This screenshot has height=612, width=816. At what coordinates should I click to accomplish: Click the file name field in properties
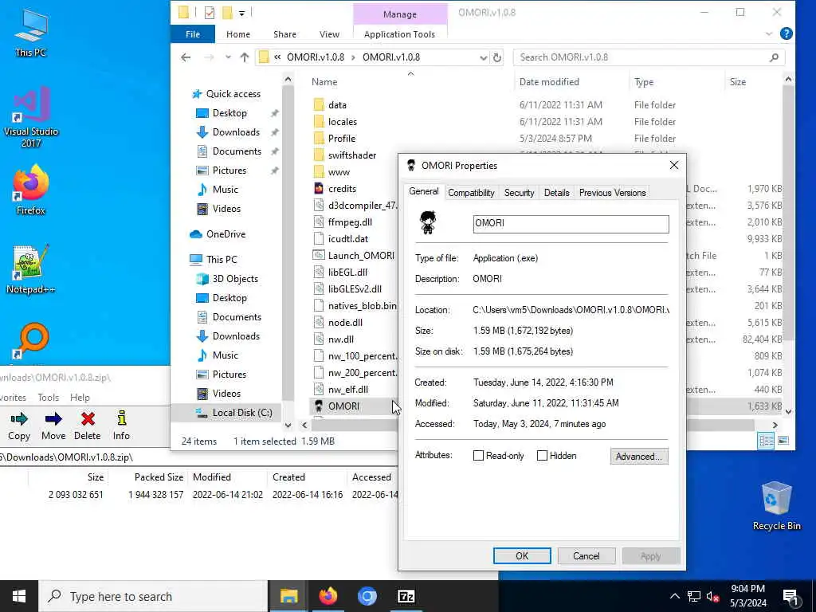pyautogui.click(x=571, y=224)
